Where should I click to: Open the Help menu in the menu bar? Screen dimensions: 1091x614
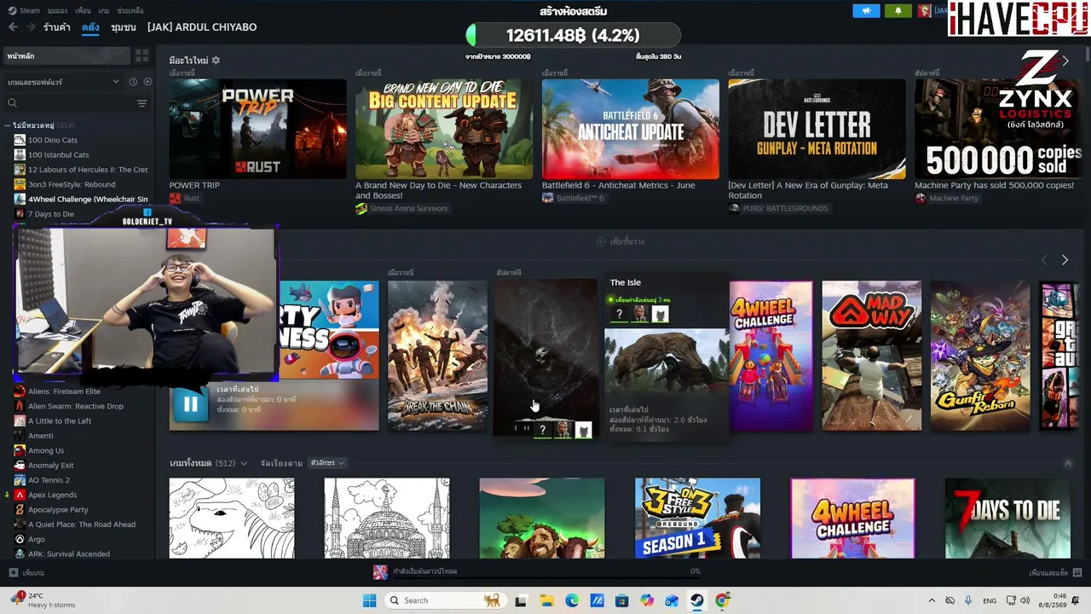point(130,11)
